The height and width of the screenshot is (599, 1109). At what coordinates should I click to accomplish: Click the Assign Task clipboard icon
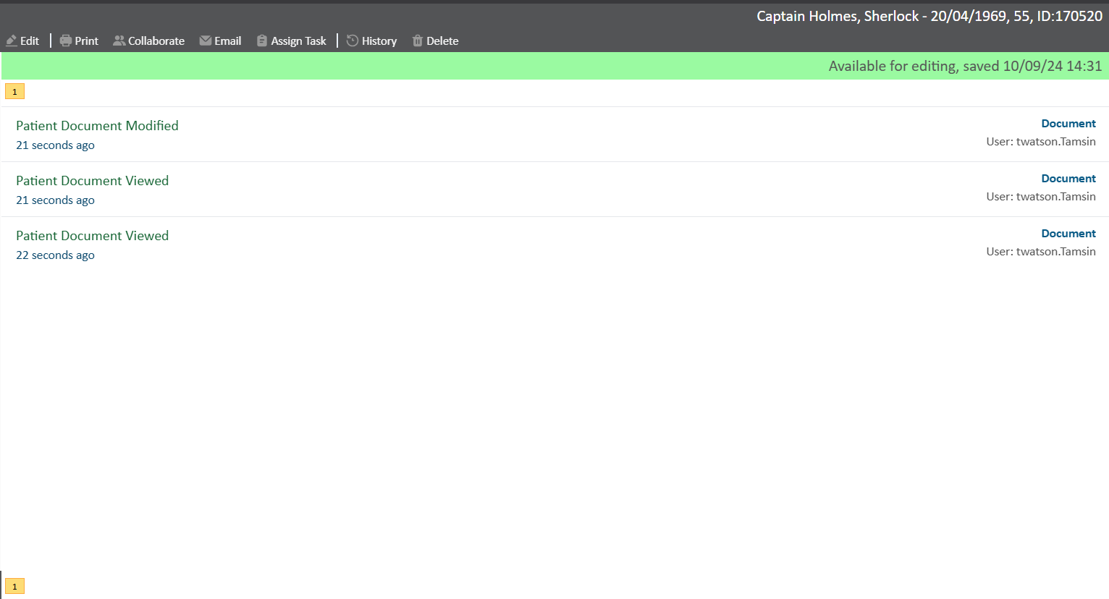point(262,41)
